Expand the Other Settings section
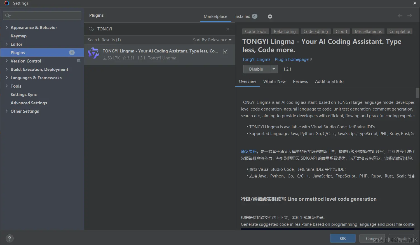The width and height of the screenshot is (420, 245). [7, 111]
